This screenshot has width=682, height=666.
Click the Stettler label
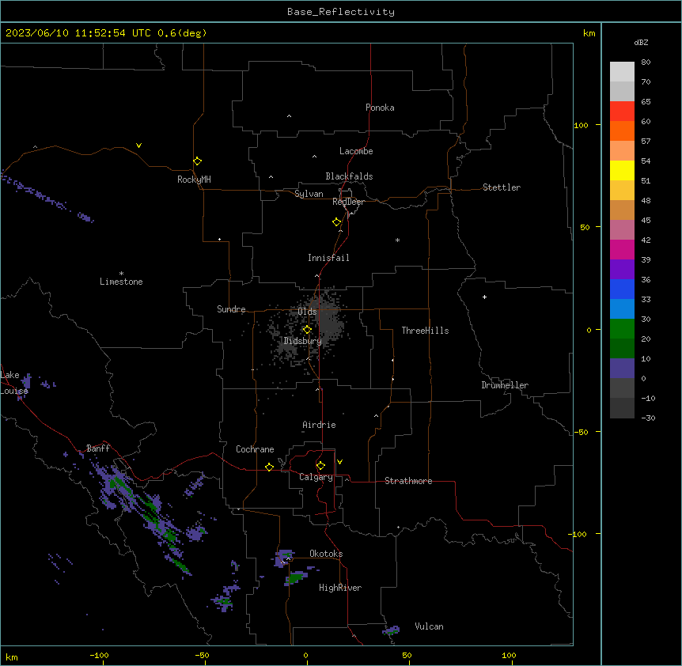[x=502, y=187]
